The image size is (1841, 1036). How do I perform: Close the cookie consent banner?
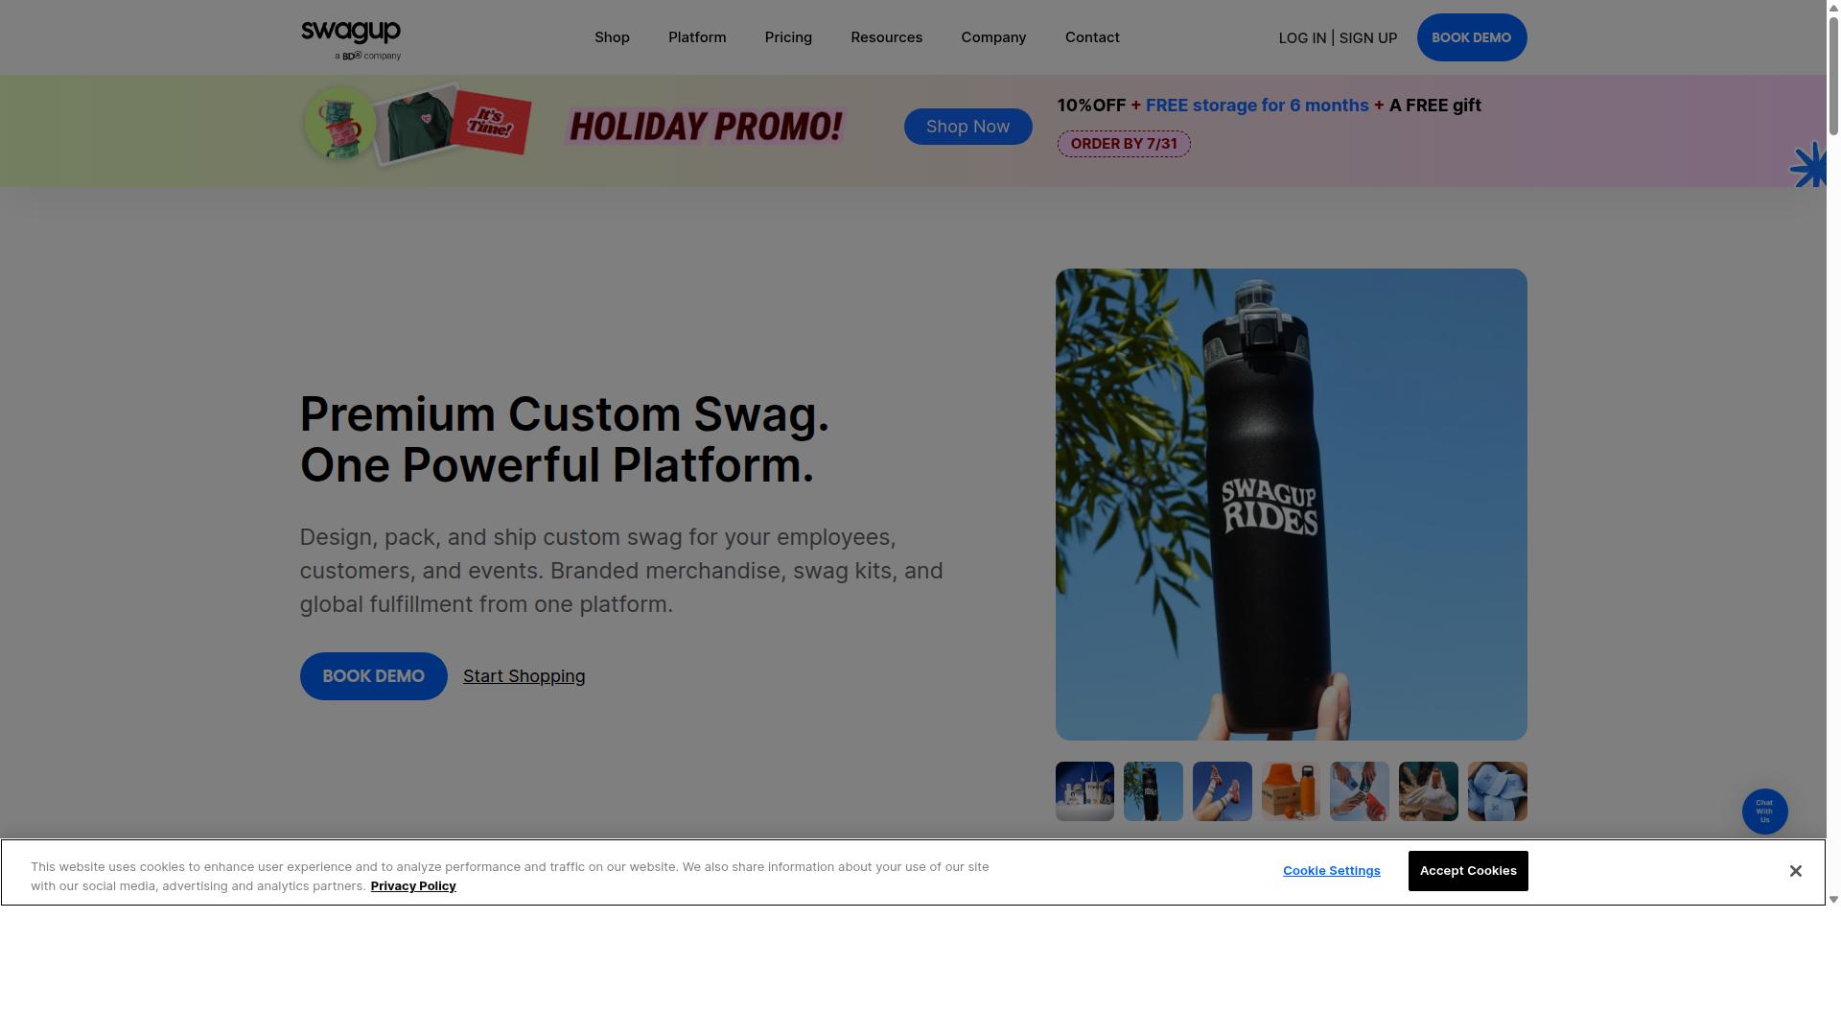click(1795, 871)
